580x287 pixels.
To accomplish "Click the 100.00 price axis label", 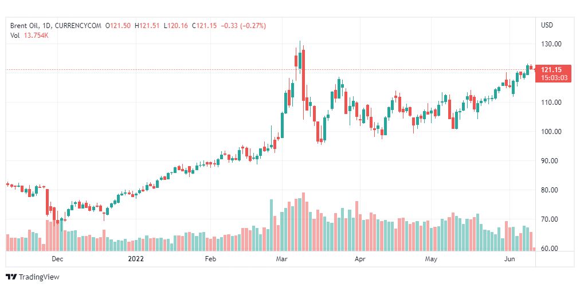I will tap(551, 132).
